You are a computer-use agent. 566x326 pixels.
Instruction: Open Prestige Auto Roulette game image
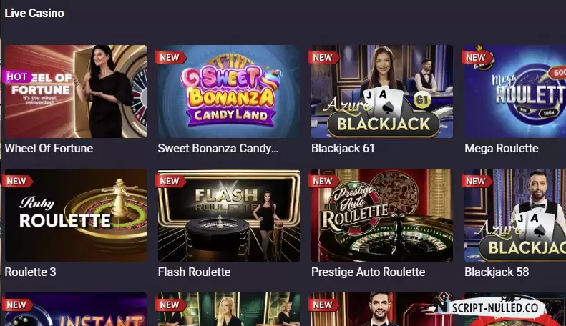(x=382, y=215)
